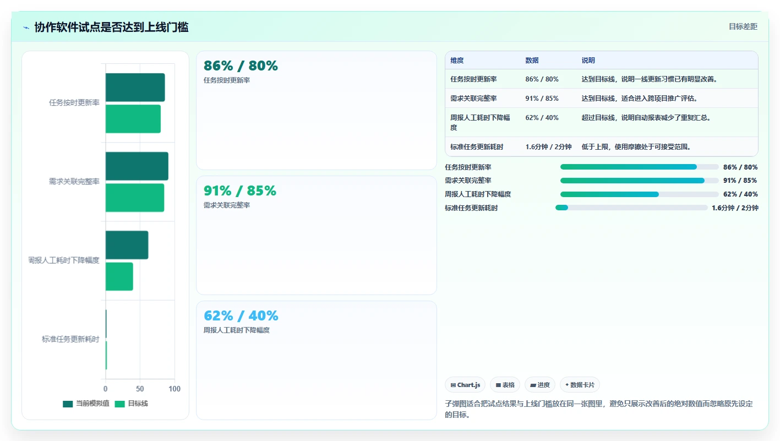780x441 pixels.
Task: Click table value 62% / 40%
Action: [x=542, y=117]
